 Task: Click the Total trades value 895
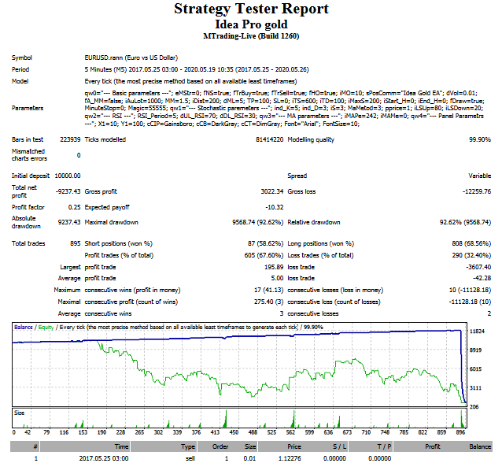[76, 243]
